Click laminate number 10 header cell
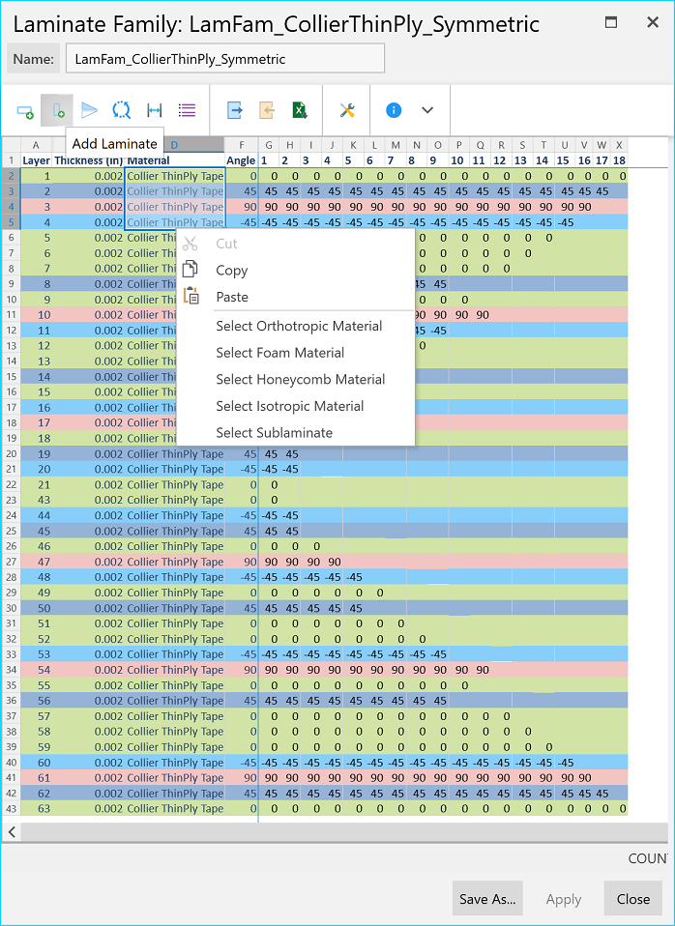 [456, 160]
